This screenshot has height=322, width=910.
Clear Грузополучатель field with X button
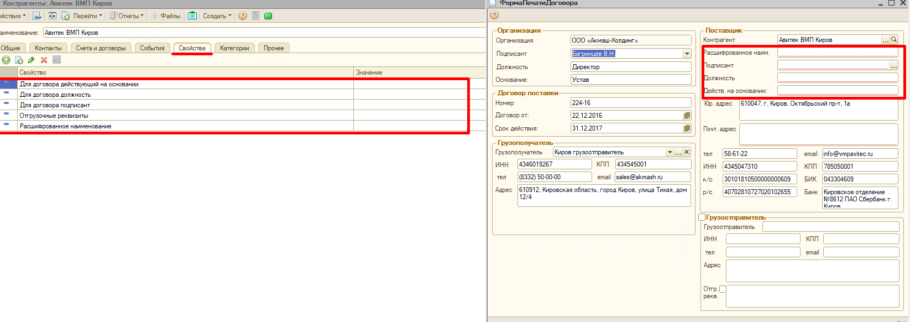[687, 152]
